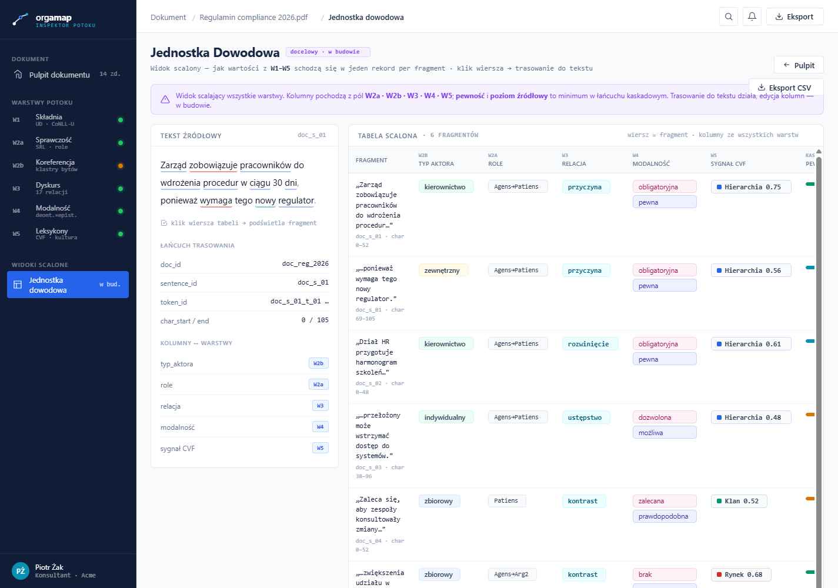Click the MODALNOŚĆ column header
Screen dimensions: 838x588
coord(651,160)
